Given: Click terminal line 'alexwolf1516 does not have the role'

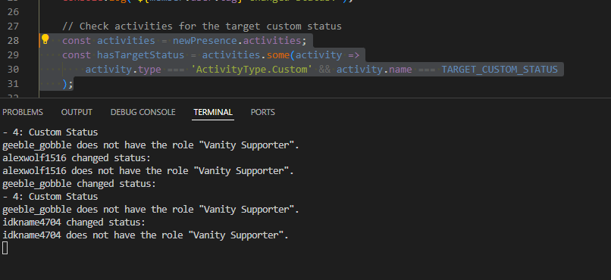Looking at the screenshot, I should click(x=148, y=171).
